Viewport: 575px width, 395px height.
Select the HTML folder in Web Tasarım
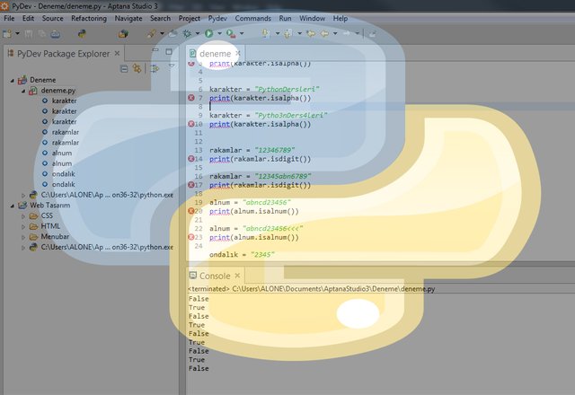50,226
